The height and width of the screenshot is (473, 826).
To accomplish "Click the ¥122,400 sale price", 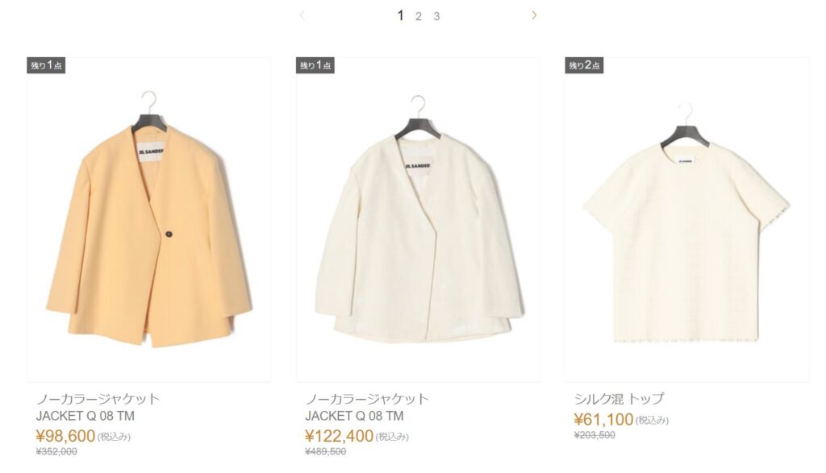I will point(340,436).
